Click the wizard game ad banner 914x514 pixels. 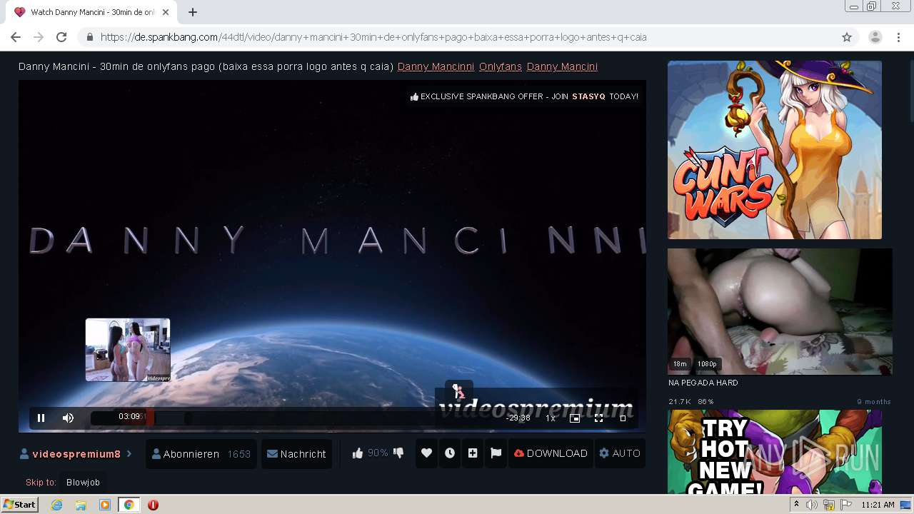(x=775, y=150)
